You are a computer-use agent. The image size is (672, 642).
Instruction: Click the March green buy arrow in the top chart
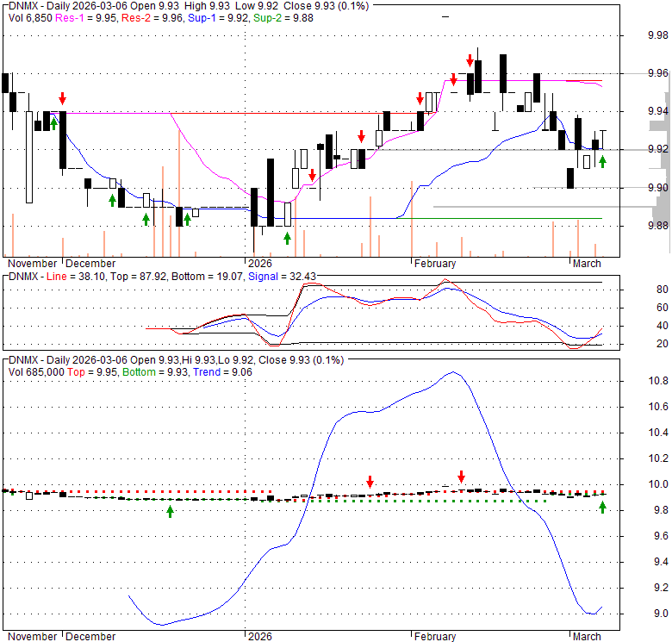coord(602,161)
